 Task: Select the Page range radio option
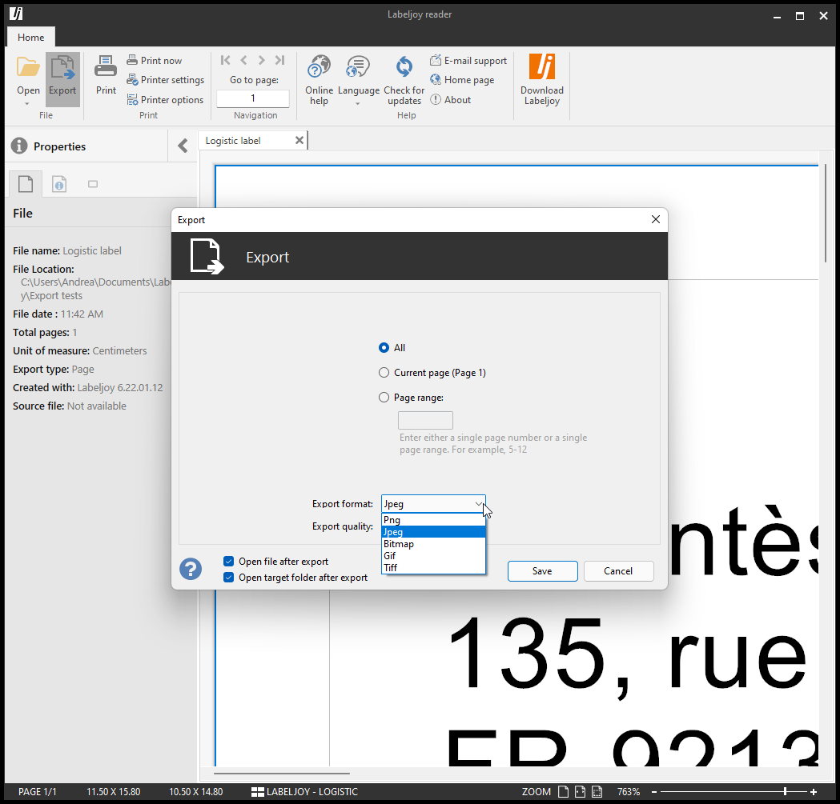384,398
